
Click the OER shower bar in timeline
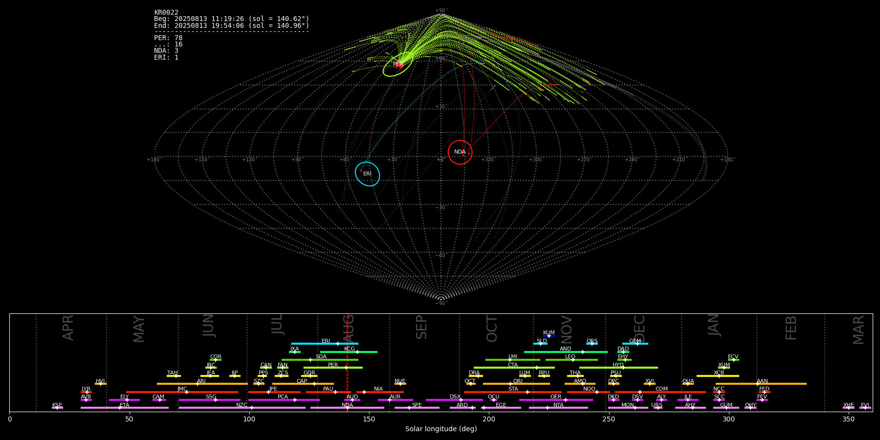pyautogui.click(x=556, y=400)
